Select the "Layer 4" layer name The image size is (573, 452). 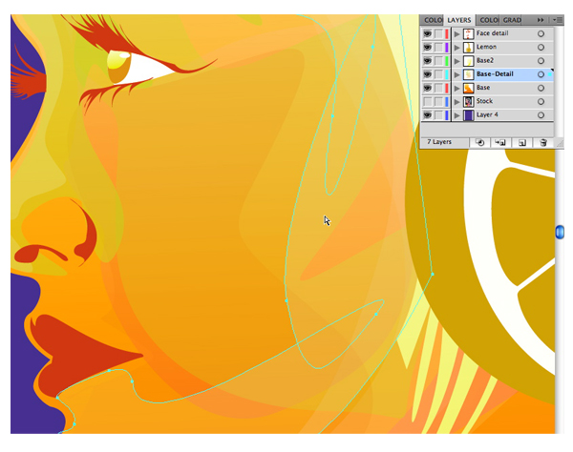(x=487, y=115)
